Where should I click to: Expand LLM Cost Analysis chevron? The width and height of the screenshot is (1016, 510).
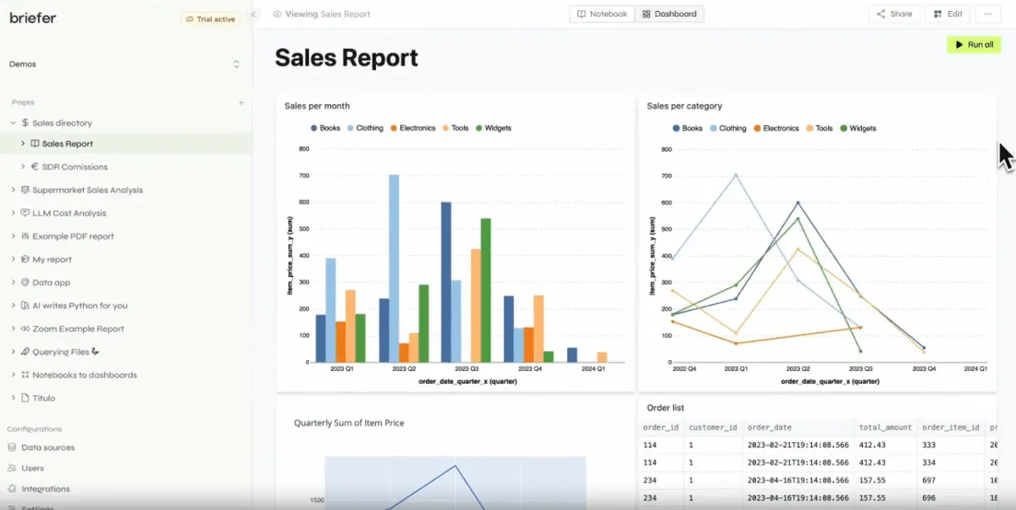click(13, 213)
